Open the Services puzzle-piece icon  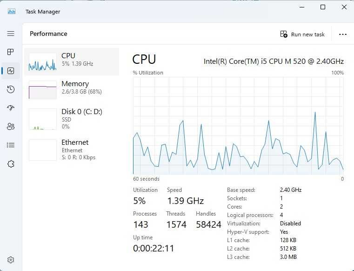(x=11, y=164)
